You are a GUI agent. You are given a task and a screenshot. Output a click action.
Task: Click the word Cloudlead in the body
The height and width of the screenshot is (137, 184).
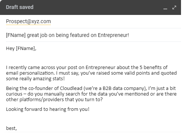tap(71, 88)
